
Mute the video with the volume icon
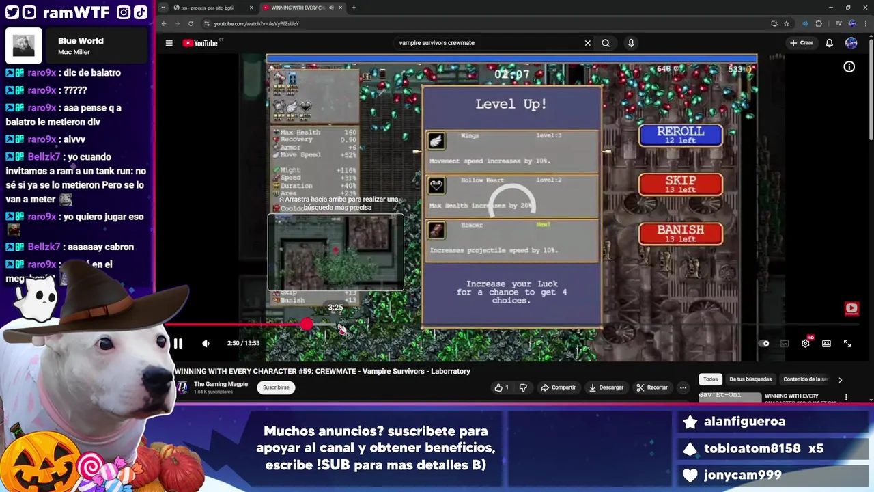206,344
